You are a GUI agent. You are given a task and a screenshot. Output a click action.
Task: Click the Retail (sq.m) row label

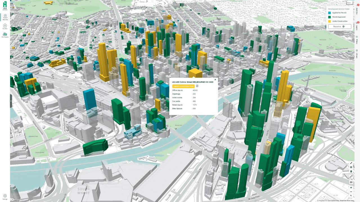pyautogui.click(x=177, y=105)
